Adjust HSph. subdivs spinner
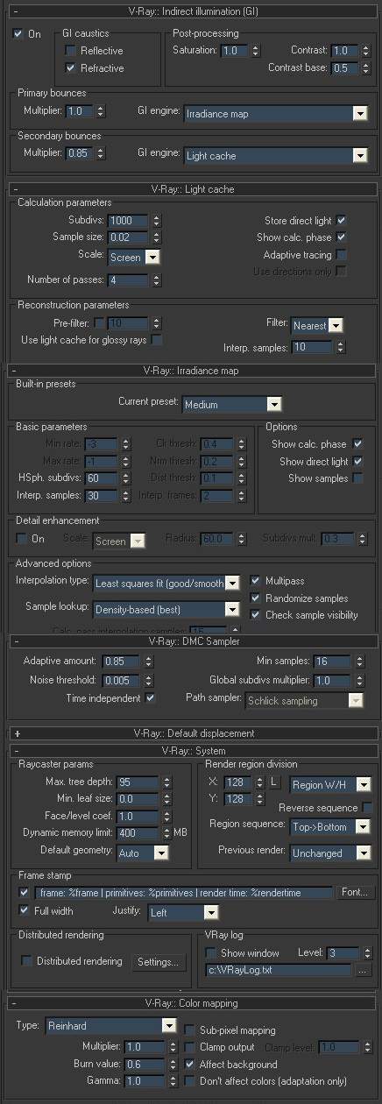382x1104 pixels. coord(125,478)
